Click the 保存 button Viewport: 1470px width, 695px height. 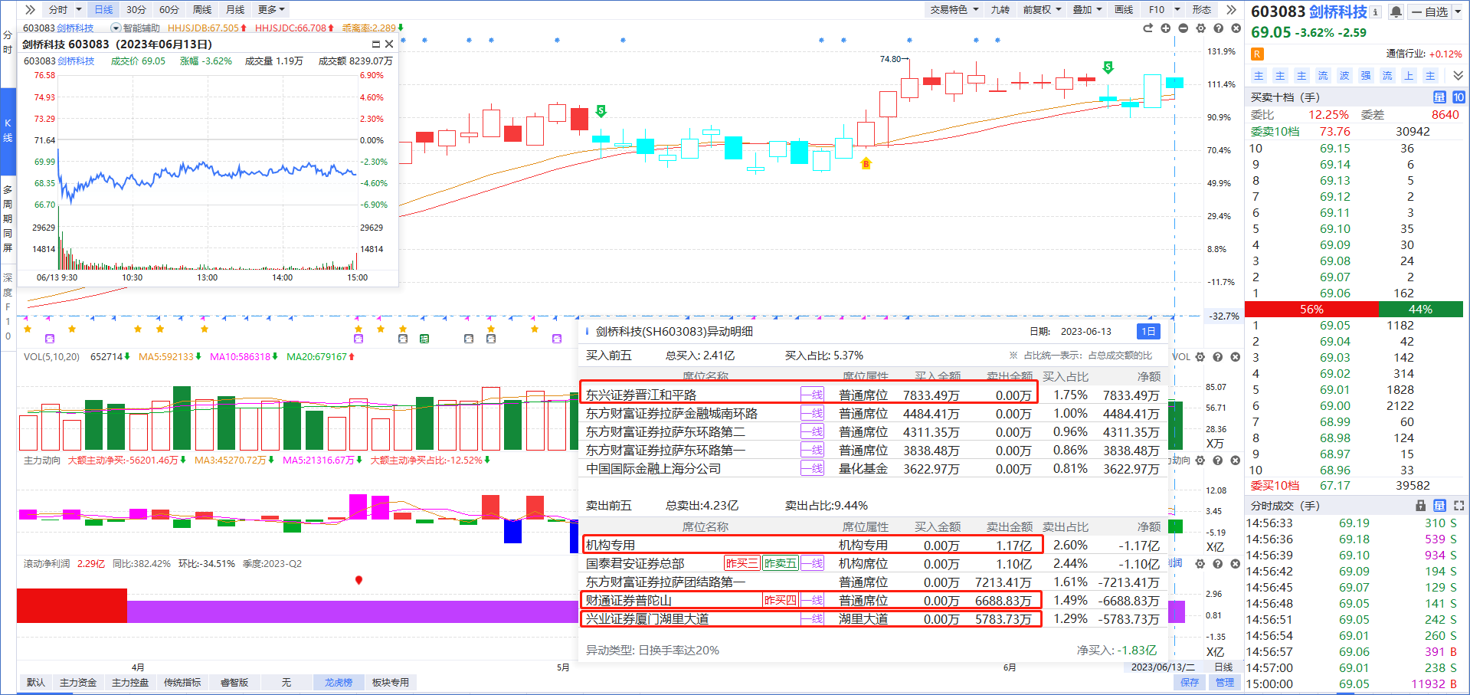tap(1190, 683)
